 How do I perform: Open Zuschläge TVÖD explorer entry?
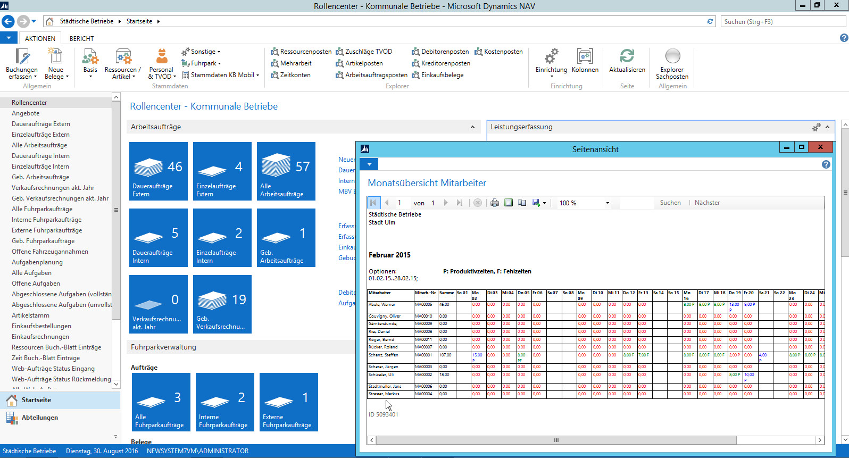point(364,52)
